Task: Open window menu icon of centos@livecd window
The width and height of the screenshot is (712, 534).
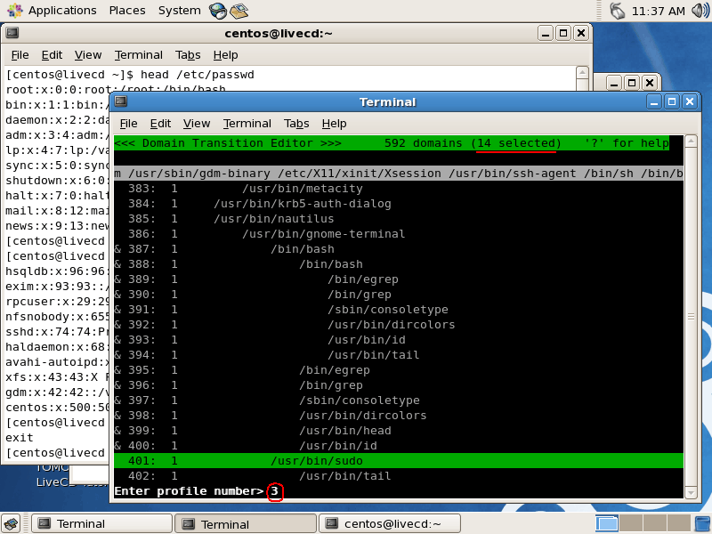Action: [12, 33]
